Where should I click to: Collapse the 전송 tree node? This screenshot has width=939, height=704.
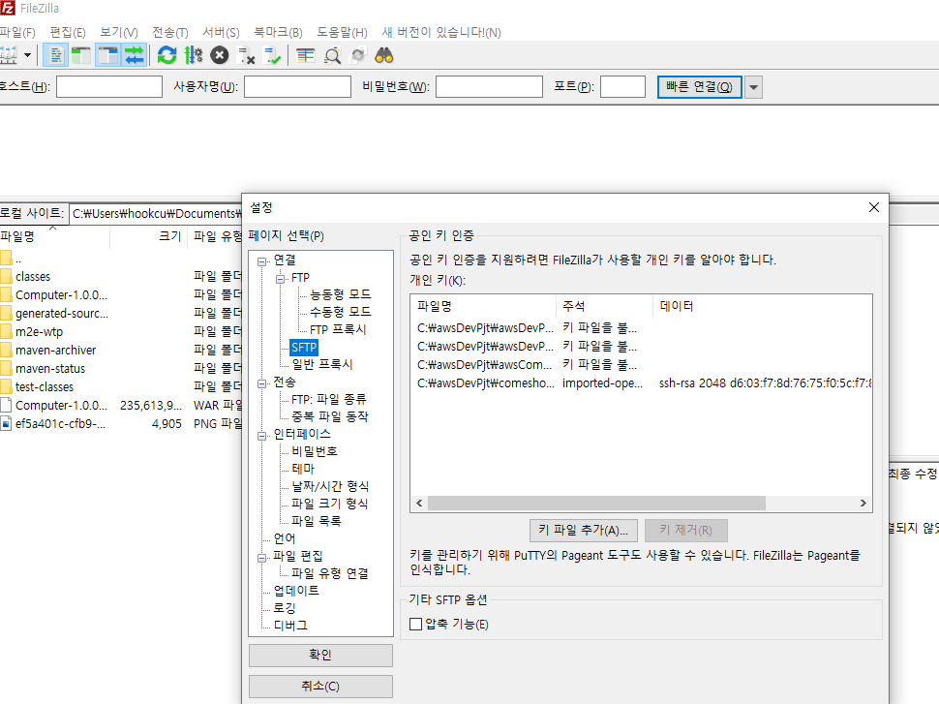pos(261,383)
